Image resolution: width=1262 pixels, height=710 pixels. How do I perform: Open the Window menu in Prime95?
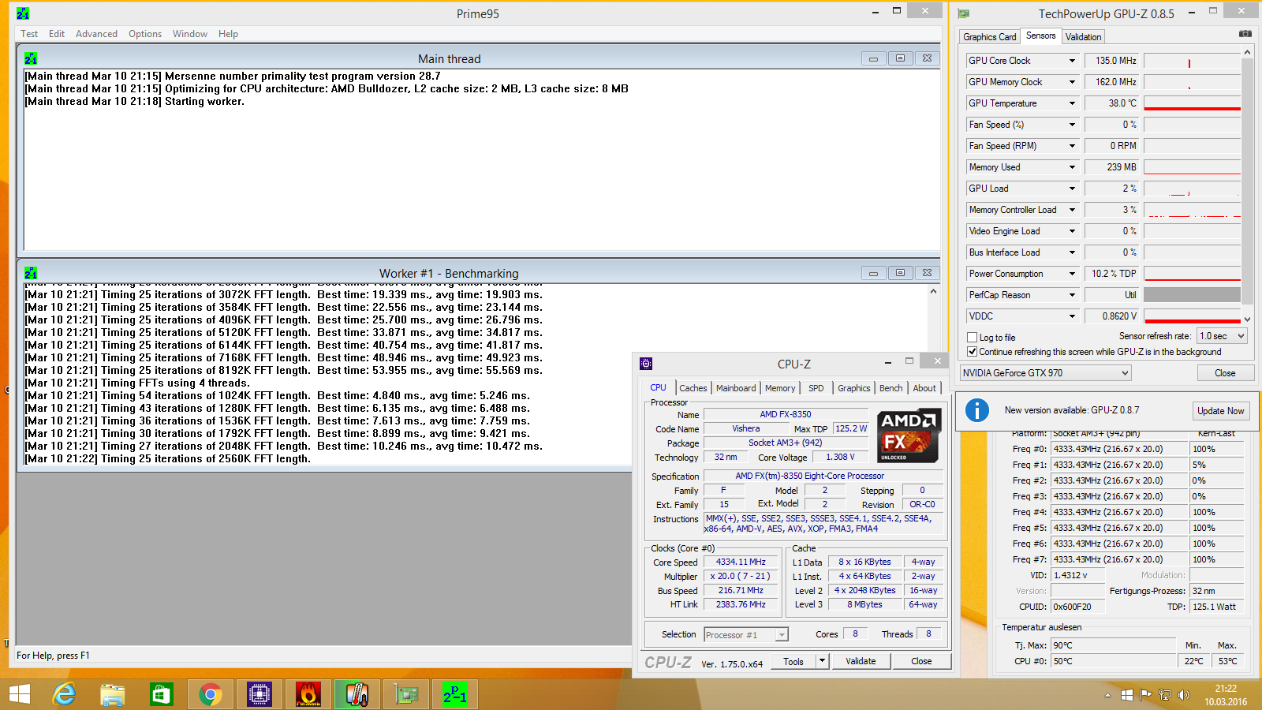190,34
